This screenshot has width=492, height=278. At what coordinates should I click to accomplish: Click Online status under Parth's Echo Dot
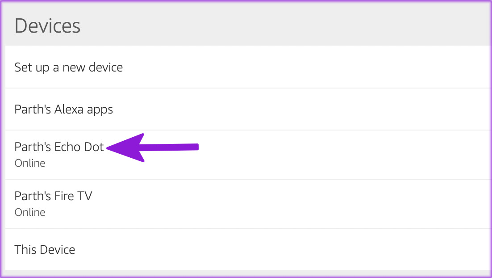(30, 163)
